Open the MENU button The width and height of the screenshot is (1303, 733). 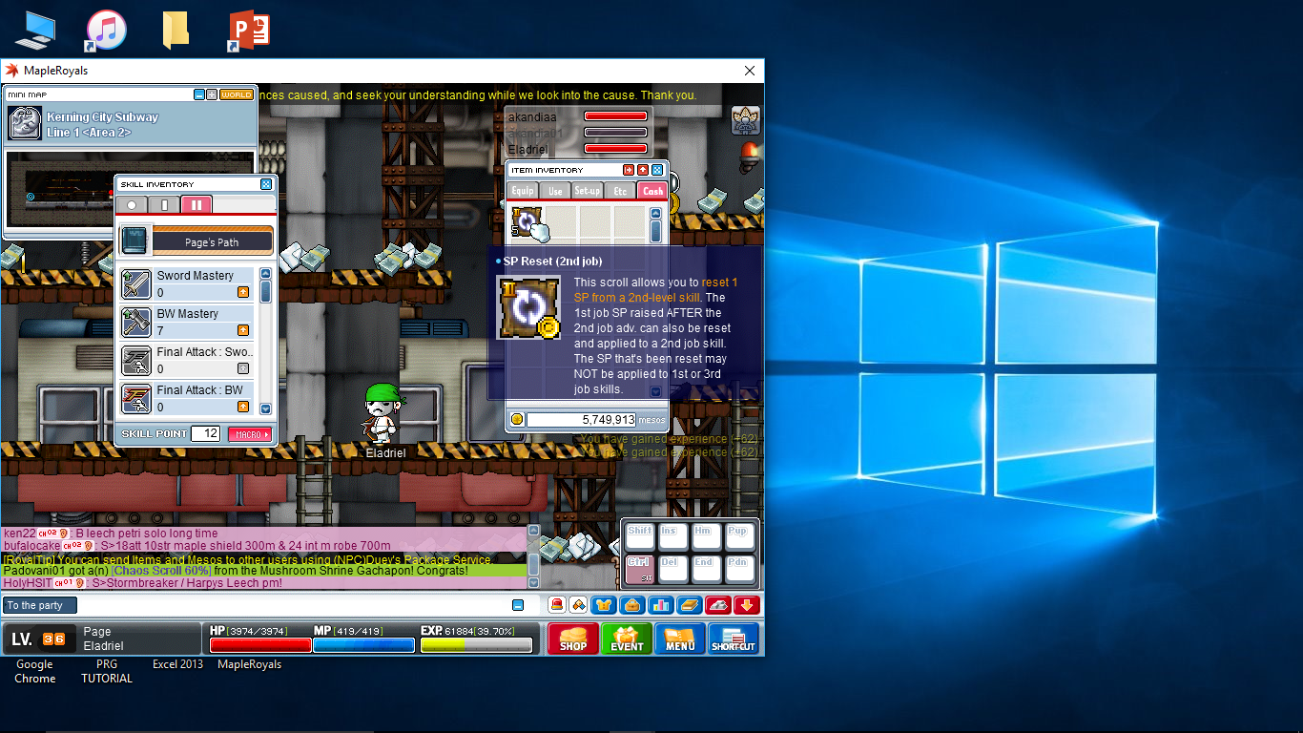[x=680, y=639]
